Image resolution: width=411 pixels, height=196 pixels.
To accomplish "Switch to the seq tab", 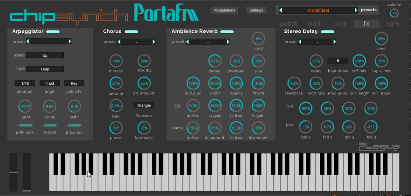I will tap(340, 24).
